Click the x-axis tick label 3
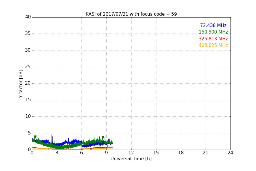 (57, 153)
